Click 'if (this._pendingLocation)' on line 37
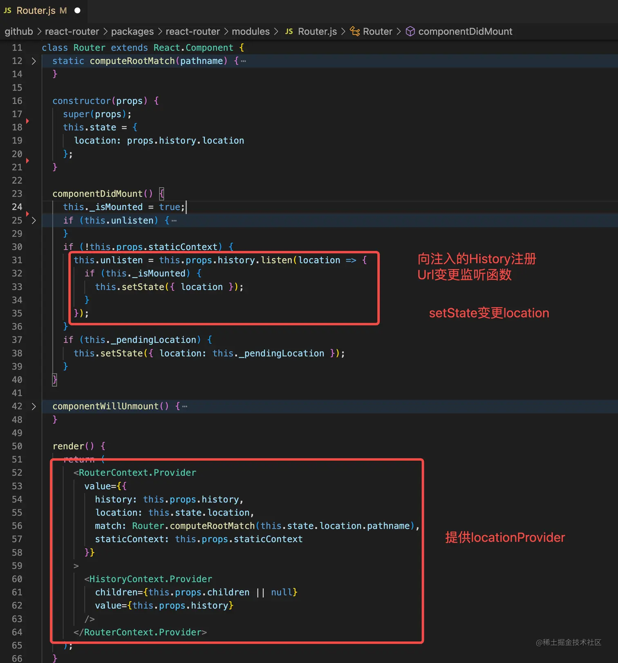Screen dimensions: 618x663 click(x=132, y=340)
